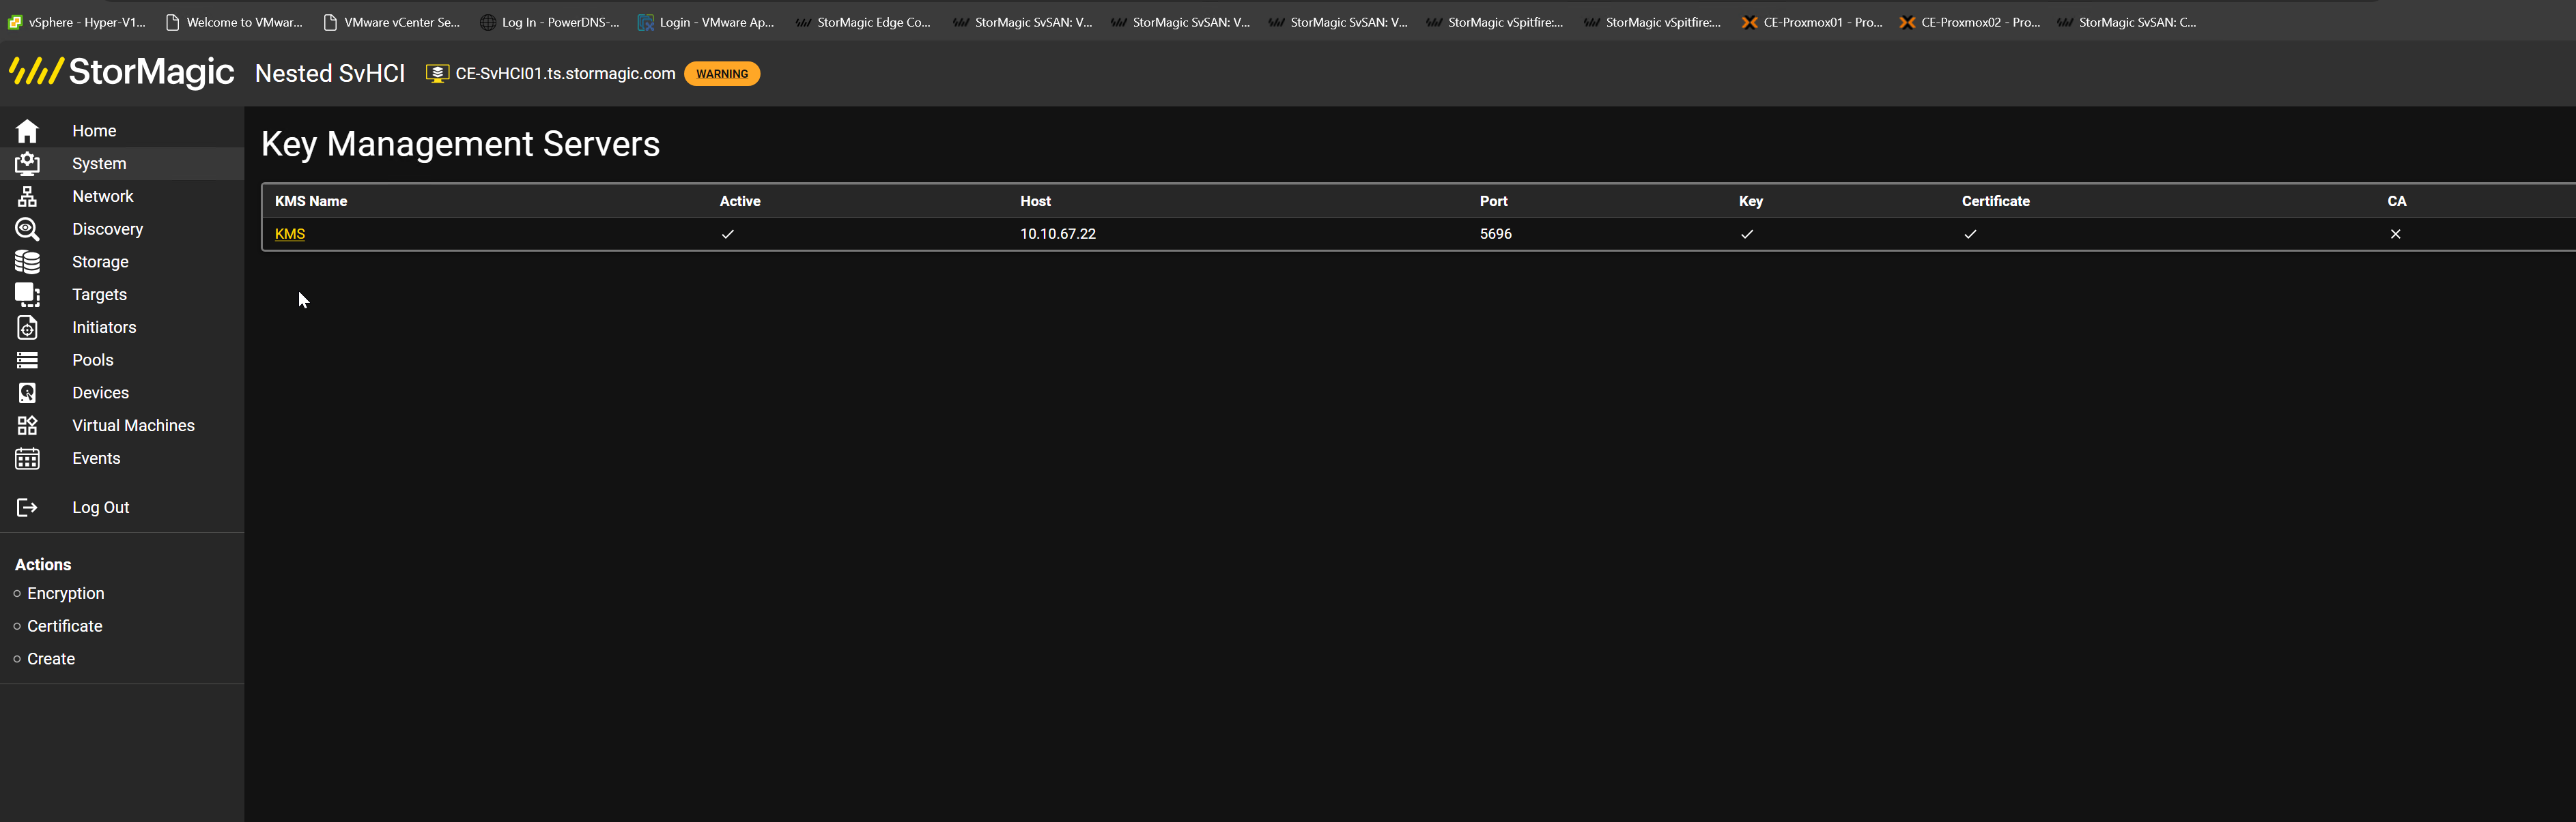This screenshot has height=822, width=2576.
Task: Click the System sidebar icon
Action: (27, 164)
